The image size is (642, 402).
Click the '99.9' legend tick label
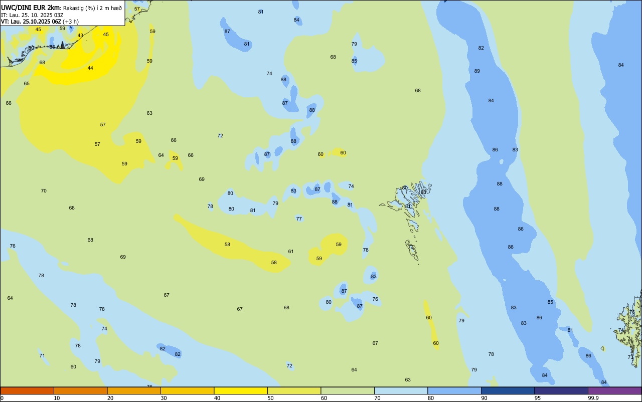point(593,398)
